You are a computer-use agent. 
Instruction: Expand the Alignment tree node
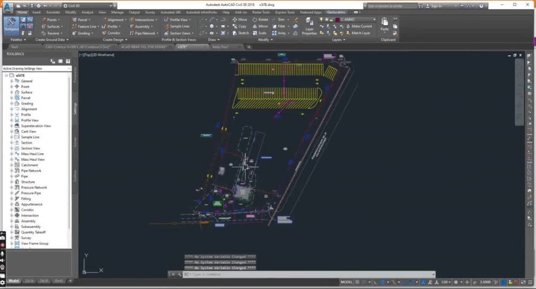[11, 109]
